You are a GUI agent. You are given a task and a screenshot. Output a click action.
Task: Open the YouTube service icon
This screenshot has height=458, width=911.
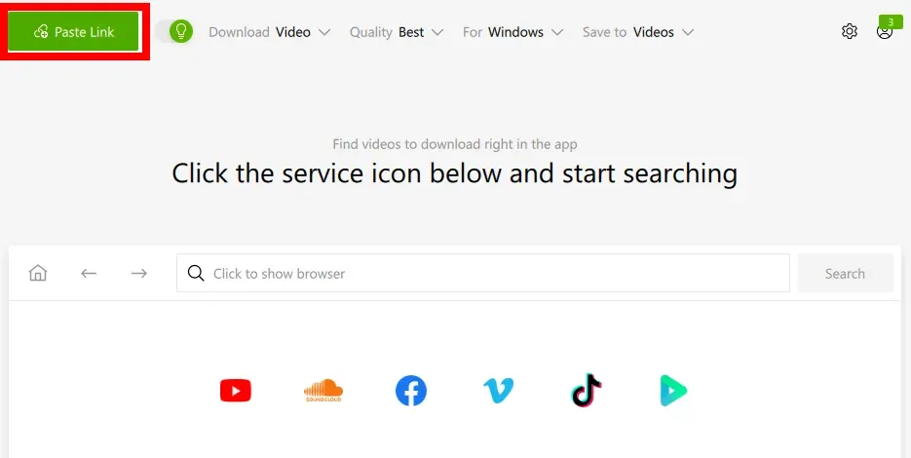coord(236,391)
